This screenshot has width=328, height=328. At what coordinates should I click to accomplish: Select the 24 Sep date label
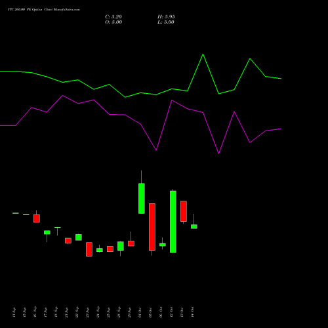[x=98, y=312]
